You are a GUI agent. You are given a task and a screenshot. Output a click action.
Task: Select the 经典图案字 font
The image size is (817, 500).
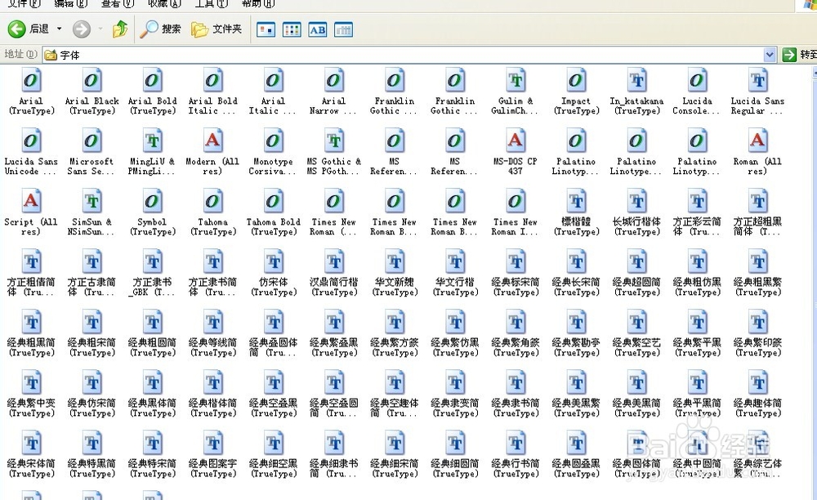pyautogui.click(x=212, y=454)
